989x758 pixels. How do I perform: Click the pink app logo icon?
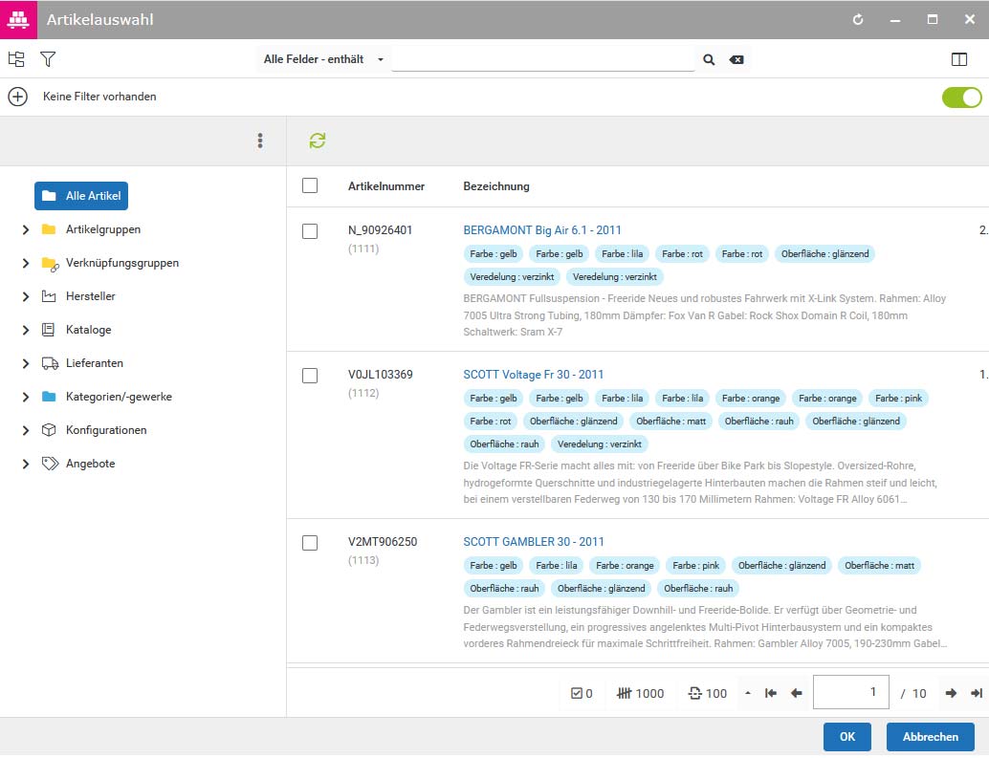click(x=18, y=19)
